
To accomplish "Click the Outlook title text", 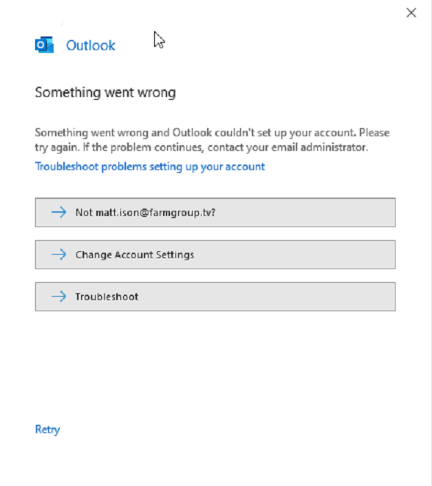I will coord(91,45).
